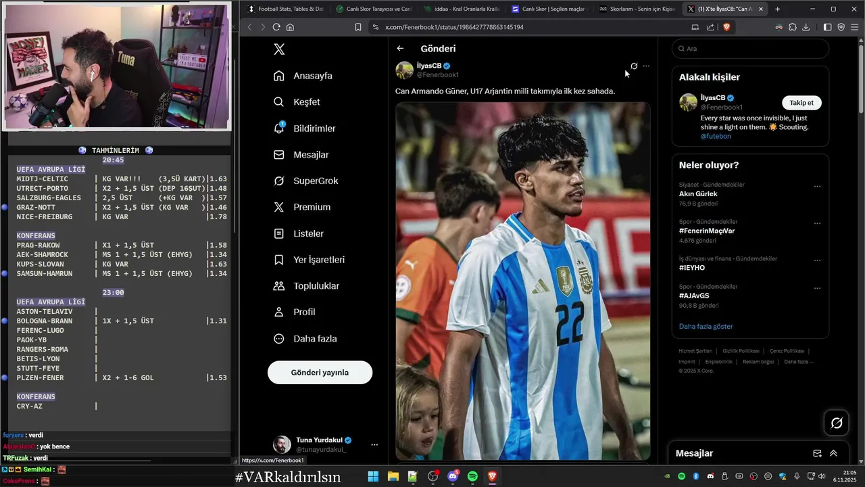Click the floating Grok button

(837, 423)
